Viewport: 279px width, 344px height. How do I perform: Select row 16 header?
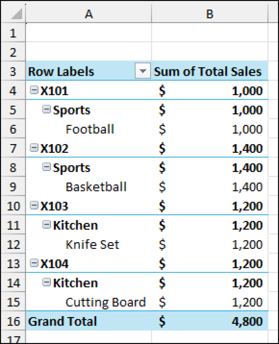point(13,321)
